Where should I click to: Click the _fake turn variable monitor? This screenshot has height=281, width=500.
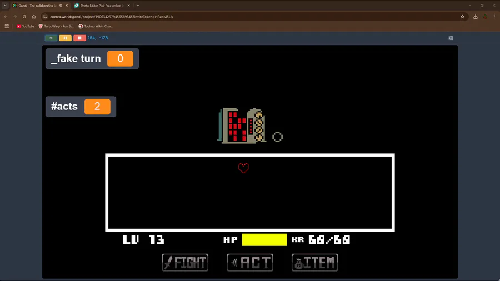tap(92, 59)
